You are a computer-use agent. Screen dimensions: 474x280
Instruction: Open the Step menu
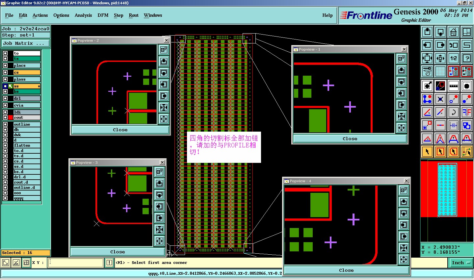coord(118,15)
